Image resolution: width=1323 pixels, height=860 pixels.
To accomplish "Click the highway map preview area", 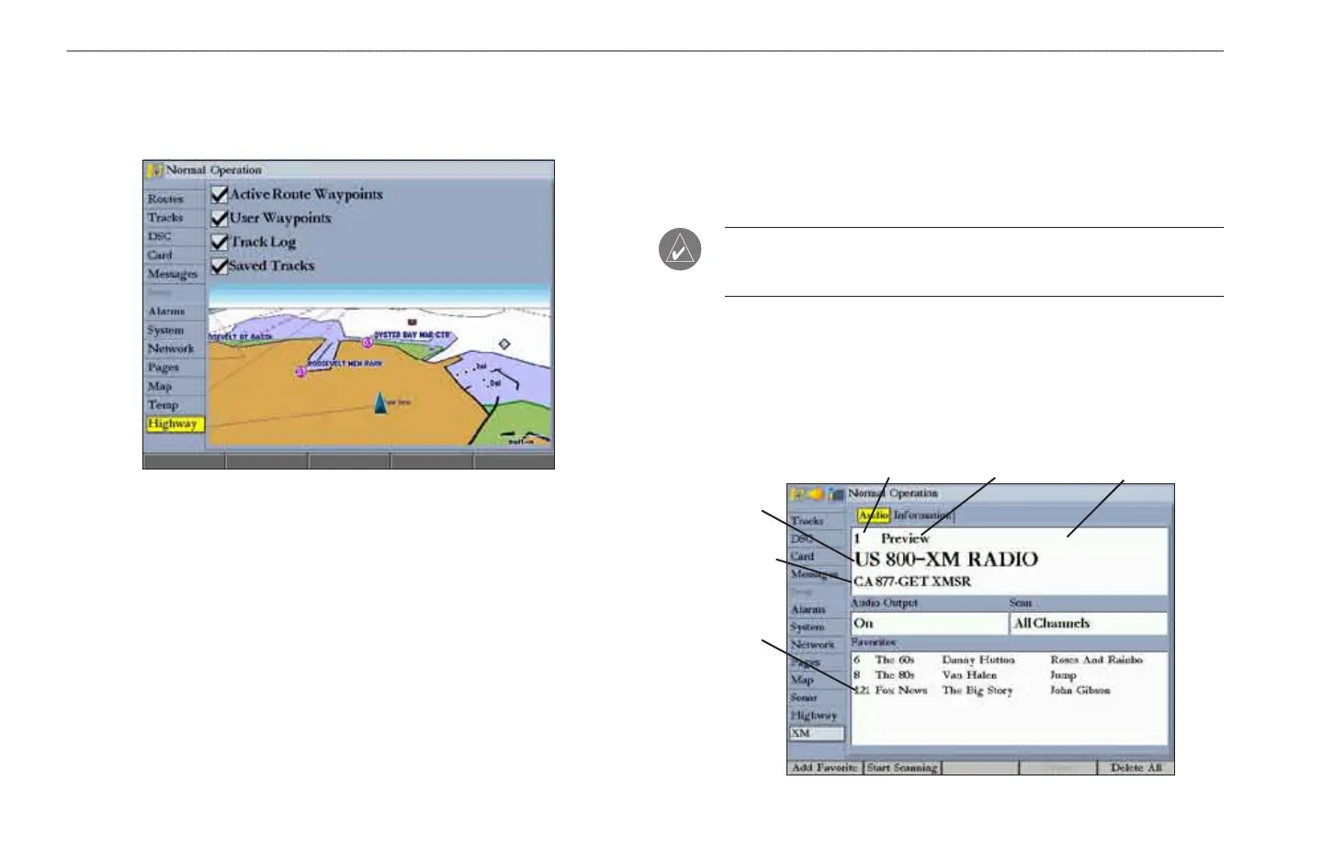I will tap(380, 366).
